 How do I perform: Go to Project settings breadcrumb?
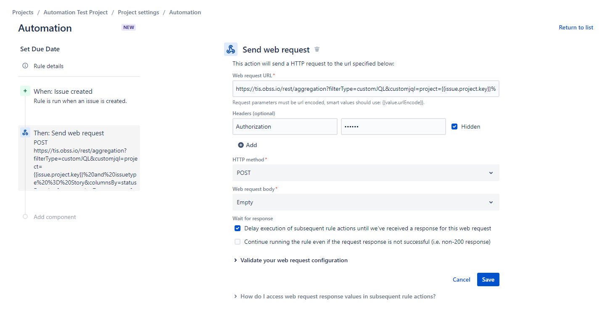138,12
